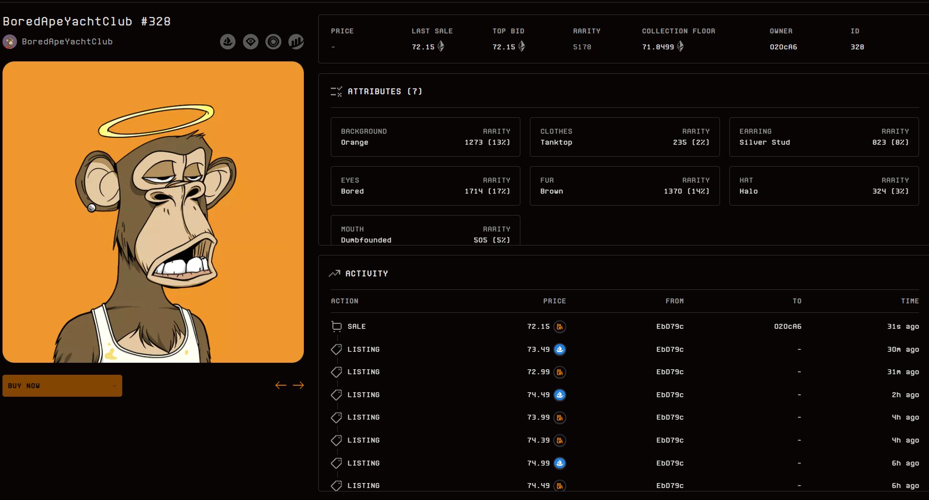Open the OpenSea marketplace link icon
The image size is (929, 500).
pyautogui.click(x=228, y=42)
